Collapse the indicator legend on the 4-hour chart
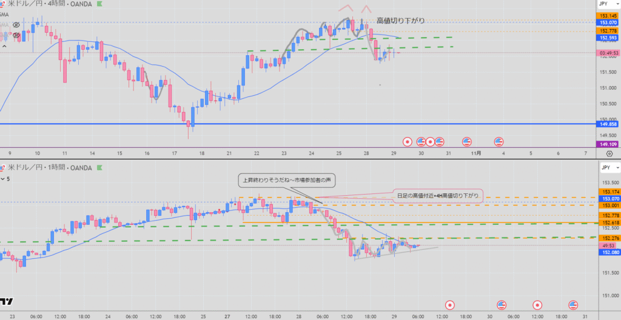The width and height of the screenshot is (621, 320). [x=4, y=45]
